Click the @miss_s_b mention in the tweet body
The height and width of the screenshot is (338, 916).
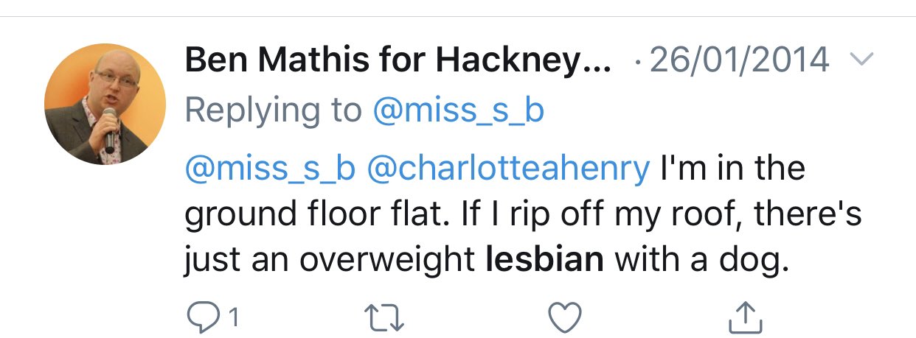point(269,169)
